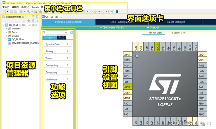216x129 pixels.
Task: Click the VSSA pin on the chip
Action: click(x=128, y=93)
